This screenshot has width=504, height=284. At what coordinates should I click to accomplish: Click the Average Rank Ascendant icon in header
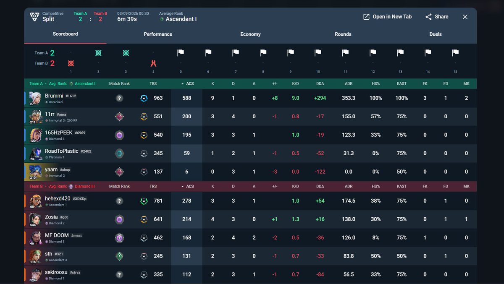(x=162, y=19)
